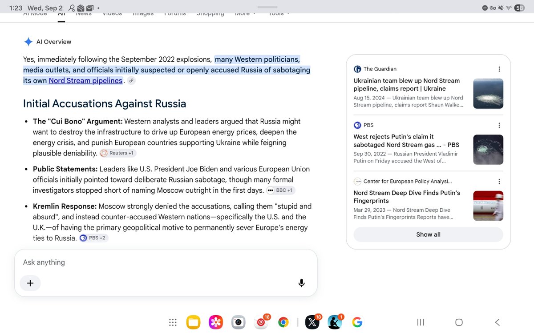Click The Guardian source logo icon
The image size is (534, 333).
coord(357,69)
